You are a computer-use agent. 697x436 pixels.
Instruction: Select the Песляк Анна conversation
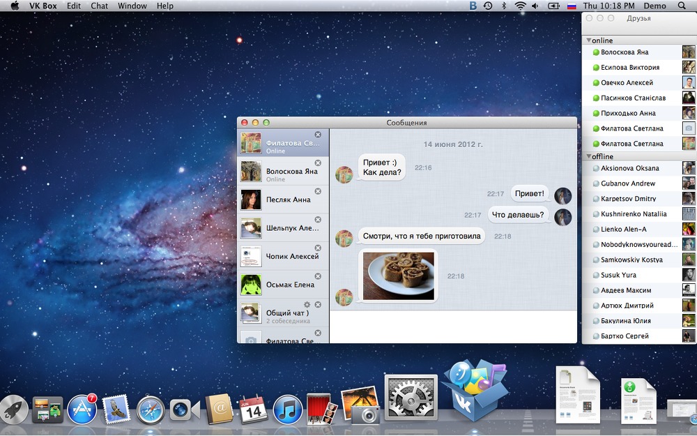[283, 200]
